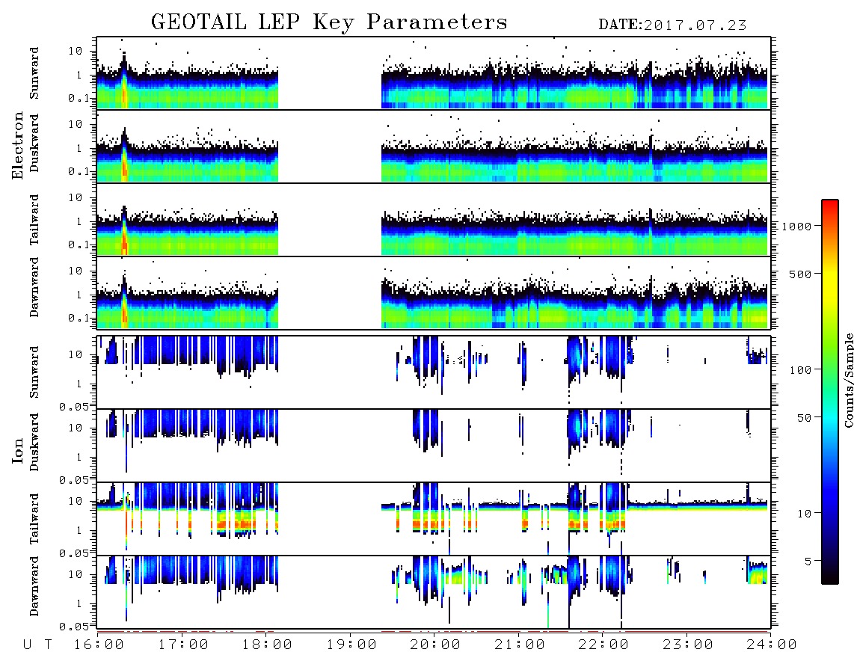Click the 5 value on the colorbar scale
The height and width of the screenshot is (658, 854).
[x=808, y=561]
